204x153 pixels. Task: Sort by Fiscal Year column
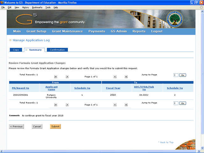coord(113,88)
